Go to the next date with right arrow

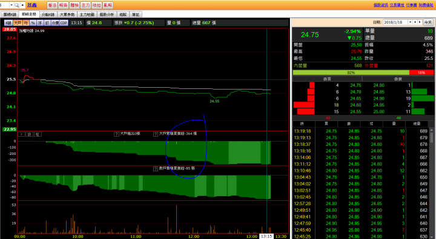pyautogui.click(x=420, y=22)
